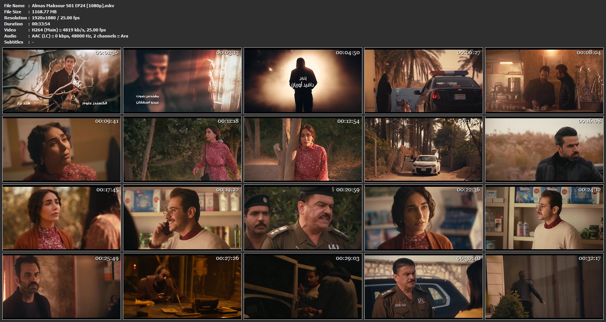The width and height of the screenshot is (606, 322).
Task: Open the police car frame at 00:06:27
Action: click(423, 81)
